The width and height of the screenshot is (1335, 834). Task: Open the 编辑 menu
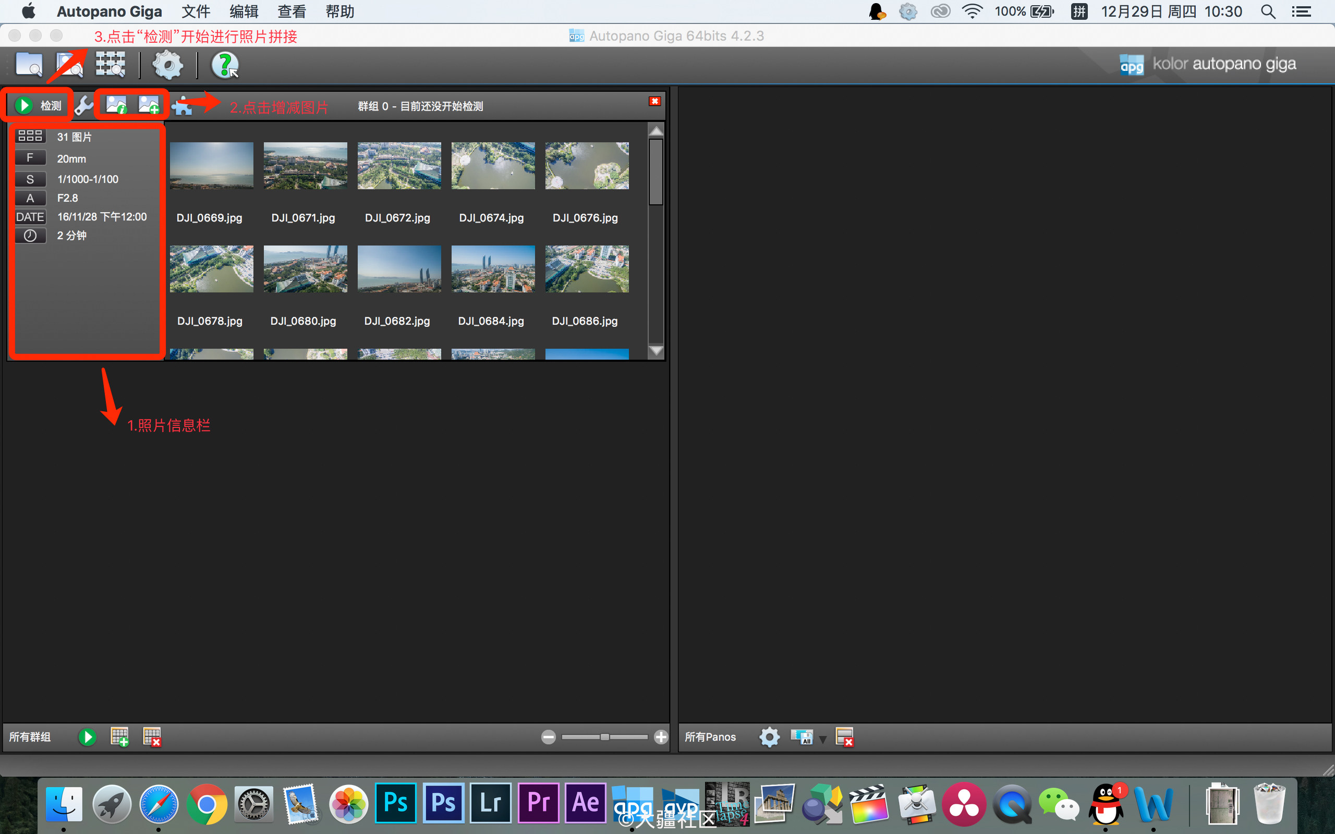point(244,11)
